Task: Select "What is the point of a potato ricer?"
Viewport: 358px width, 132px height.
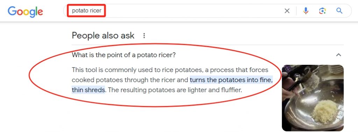Action: coord(123,55)
